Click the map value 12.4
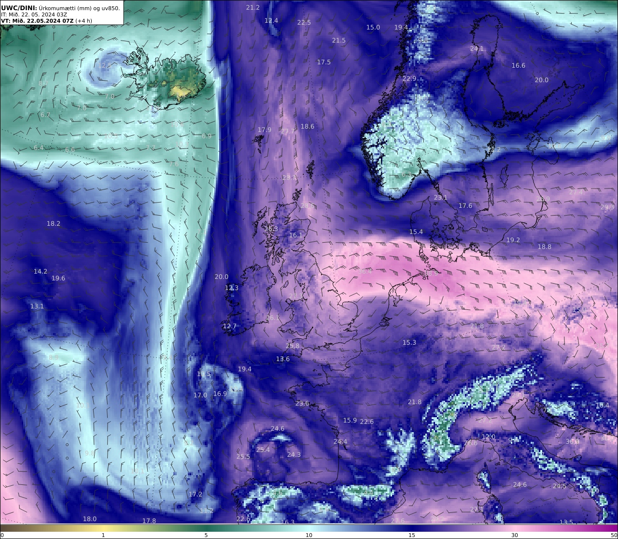The width and height of the screenshot is (618, 539). click(271, 20)
